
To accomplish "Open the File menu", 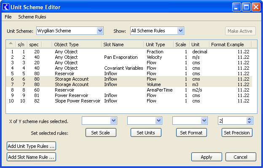I will (8, 17).
